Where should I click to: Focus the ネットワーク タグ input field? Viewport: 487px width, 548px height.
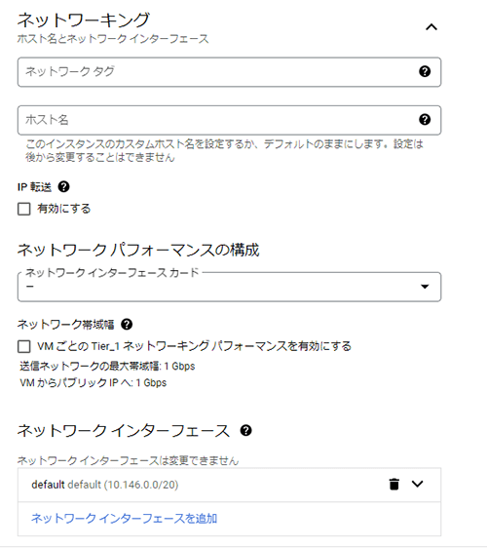(229, 72)
